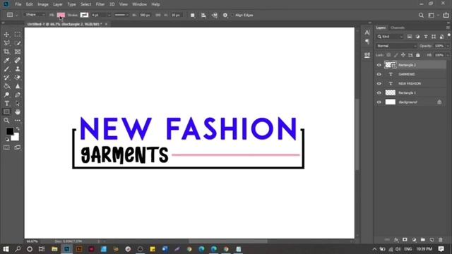The image size is (452, 254).
Task: Open path operations in options bar
Action: tap(193, 16)
